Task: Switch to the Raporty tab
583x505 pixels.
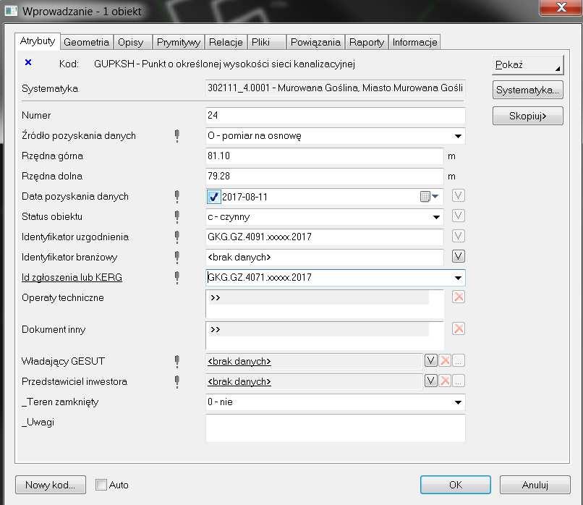Action: point(367,42)
